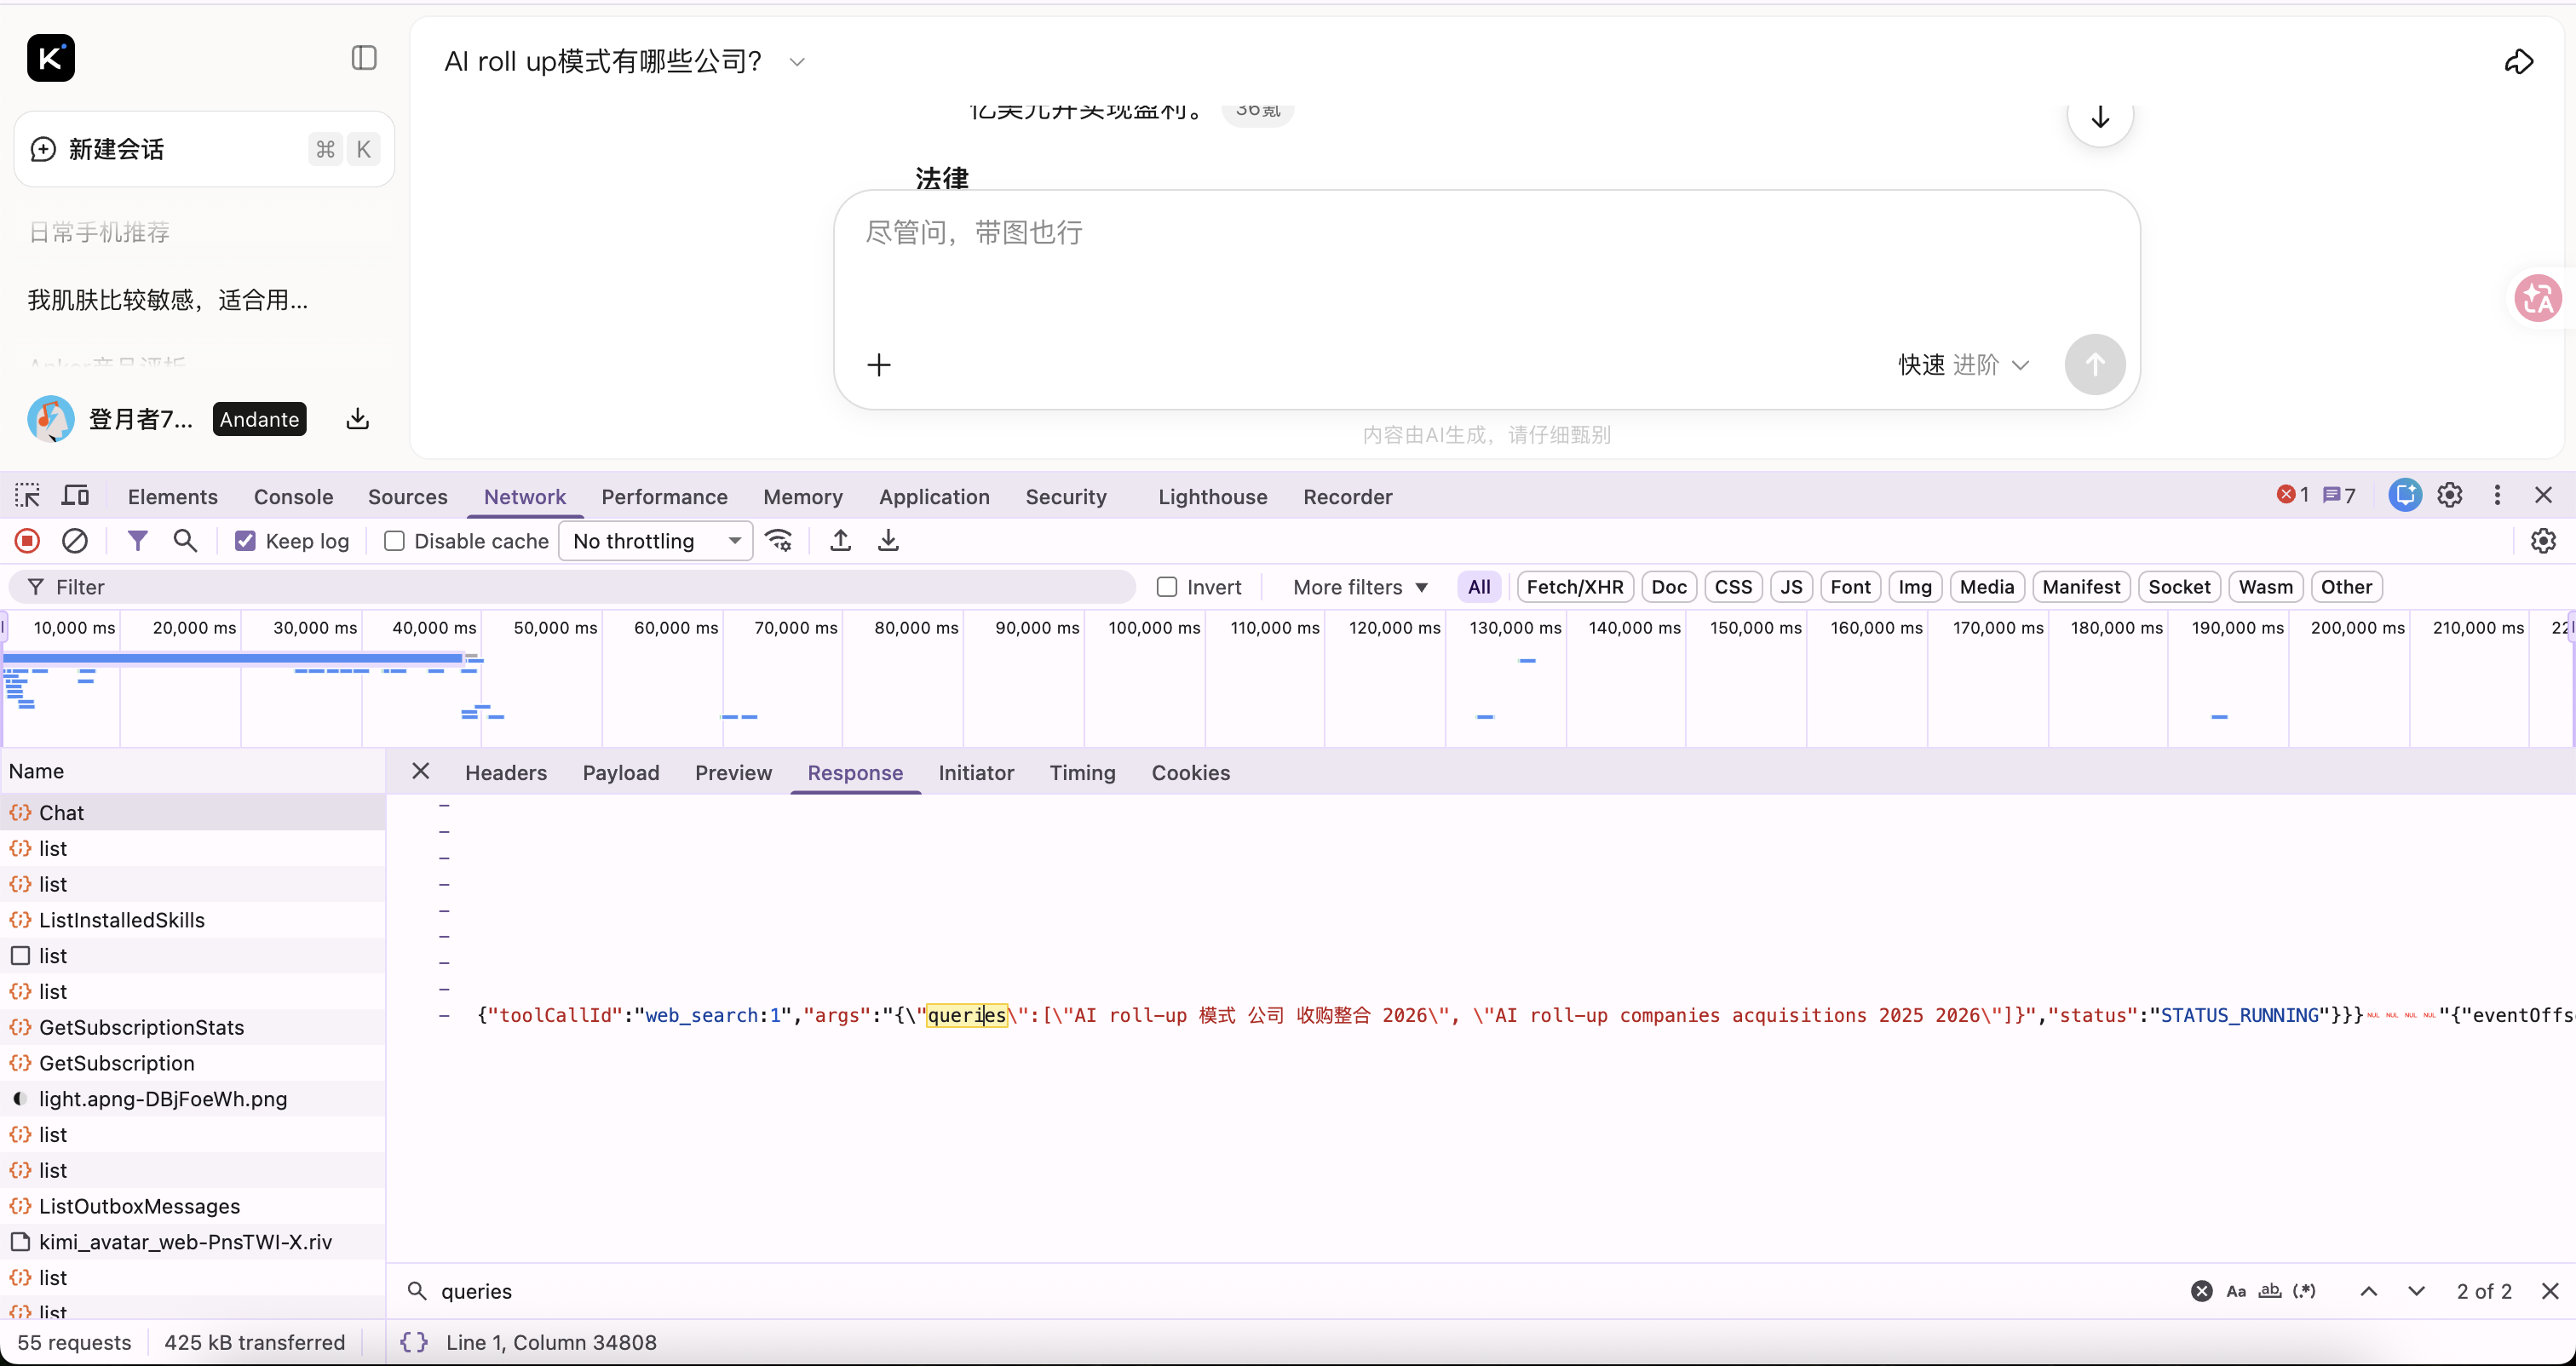Send message with up-arrow button
The width and height of the screenshot is (2576, 1366).
pyautogui.click(x=2095, y=364)
